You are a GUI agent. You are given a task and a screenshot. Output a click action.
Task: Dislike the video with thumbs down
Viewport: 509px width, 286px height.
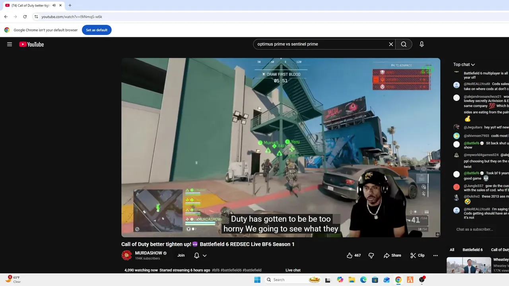click(371, 255)
